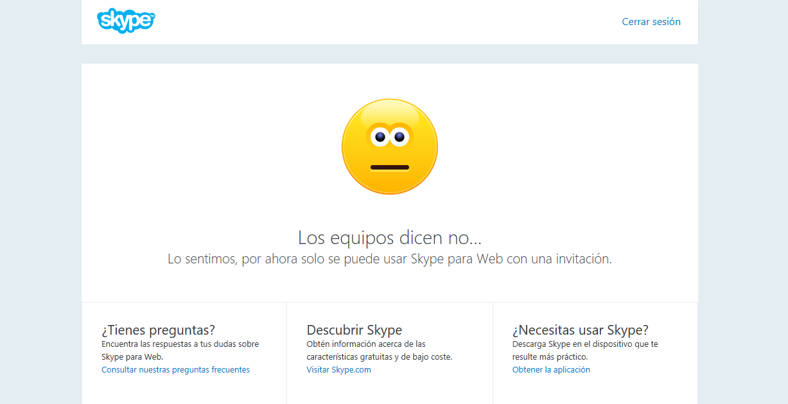This screenshot has height=404, width=788.
Task: Select the '¿Tienes preguntas?' heading
Action: (x=158, y=330)
